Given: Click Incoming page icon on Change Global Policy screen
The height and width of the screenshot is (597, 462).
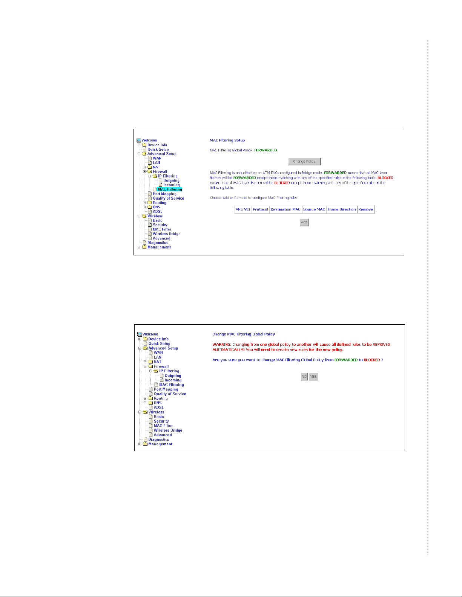Looking at the screenshot, I should click(161, 380).
